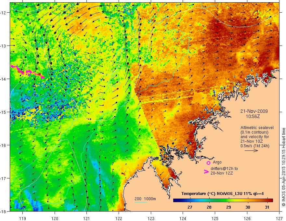Click latitude axis label '-15'
Image resolution: width=286 pixels, height=221 pixels.
[x=4, y=112]
